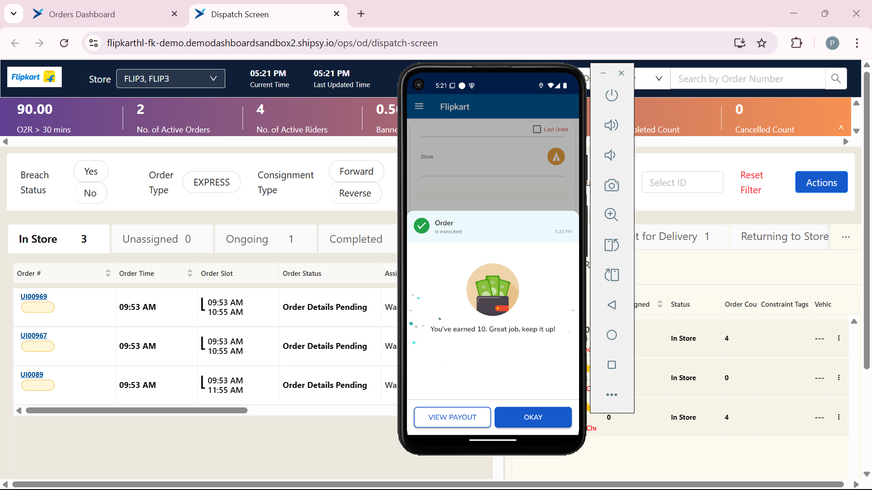Screen dimensions: 872x490
Task: Click the install app icon in address bar
Action: (x=740, y=43)
